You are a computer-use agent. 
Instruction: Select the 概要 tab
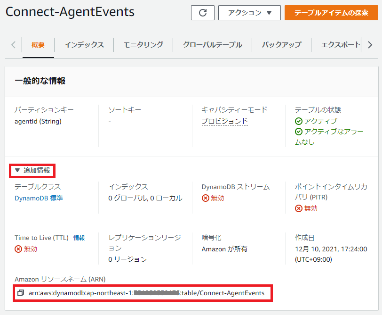38,45
